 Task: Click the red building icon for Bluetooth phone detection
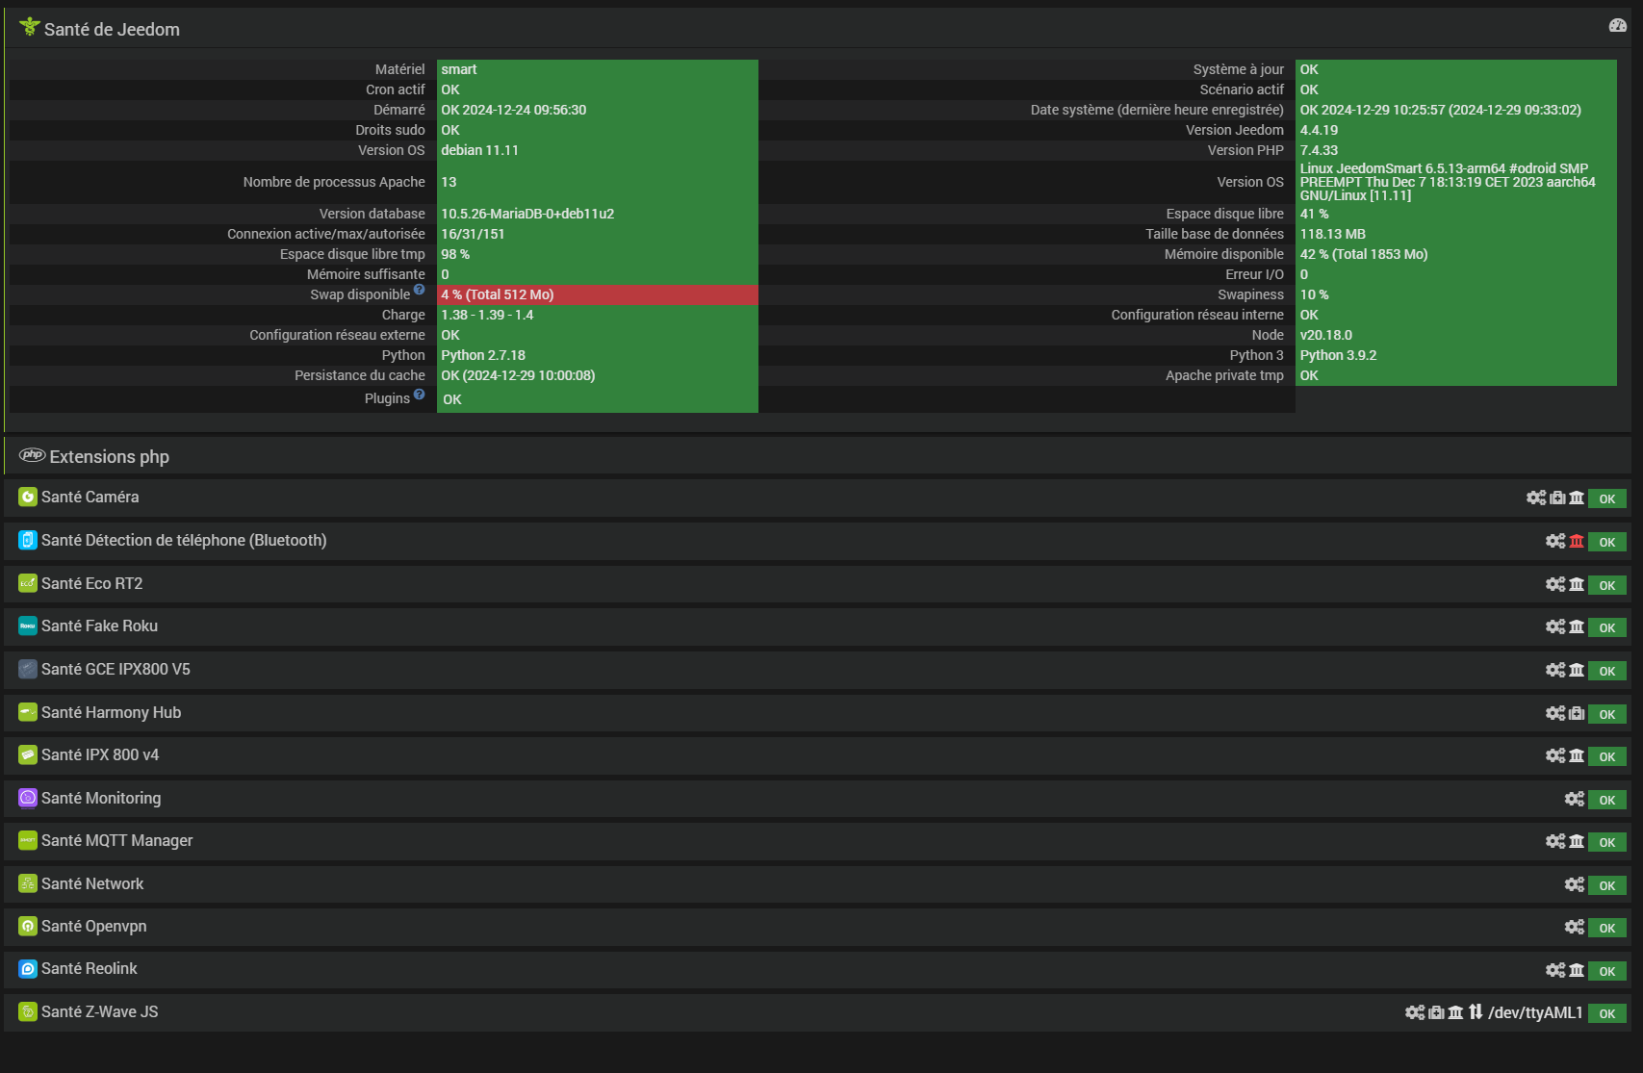(1577, 541)
